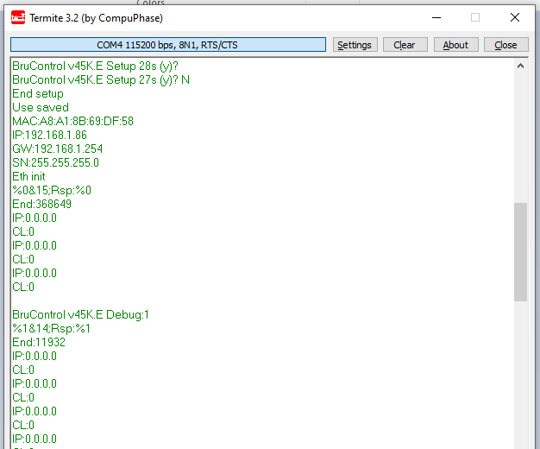This screenshot has height=449, width=540.
Task: Click the vertical scrollbar thumb
Action: [x=520, y=252]
